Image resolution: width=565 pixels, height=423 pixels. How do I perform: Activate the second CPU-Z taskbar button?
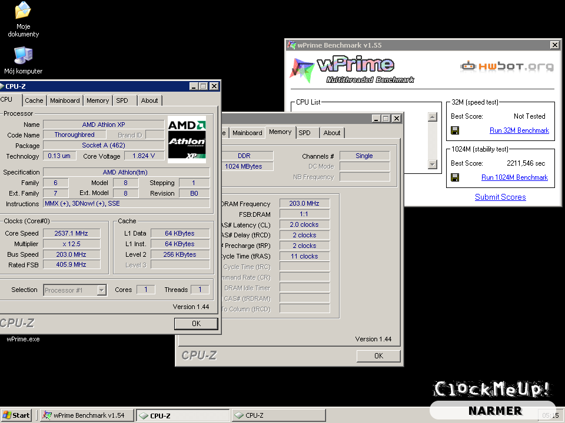point(278,415)
